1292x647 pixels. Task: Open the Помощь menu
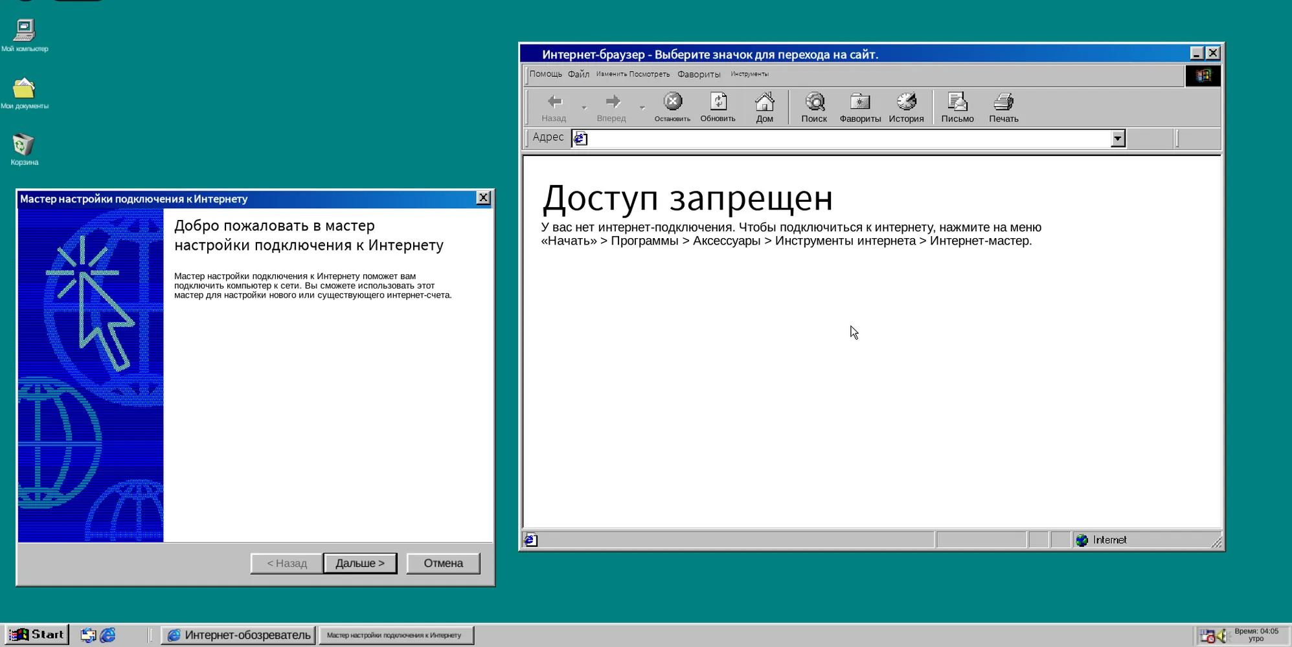(545, 74)
